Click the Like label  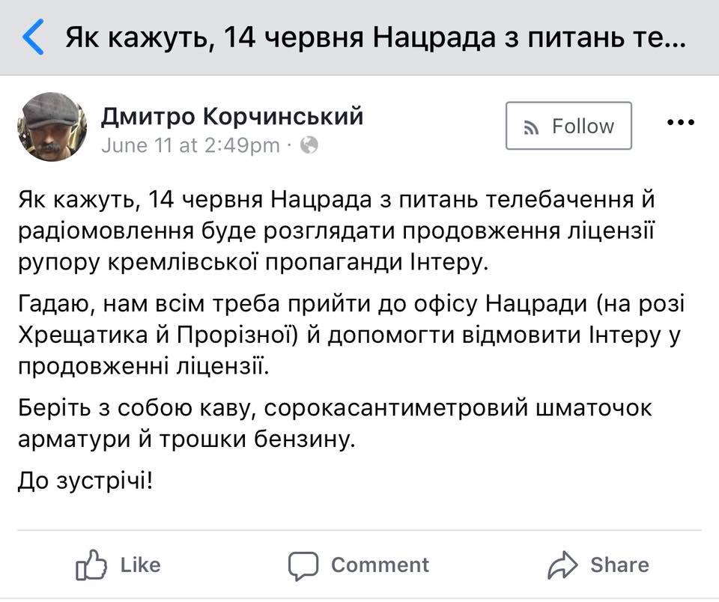(x=141, y=565)
